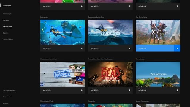Open Unreal Engine sidebar section
Screen dimensions: 190x107
click(8, 39)
